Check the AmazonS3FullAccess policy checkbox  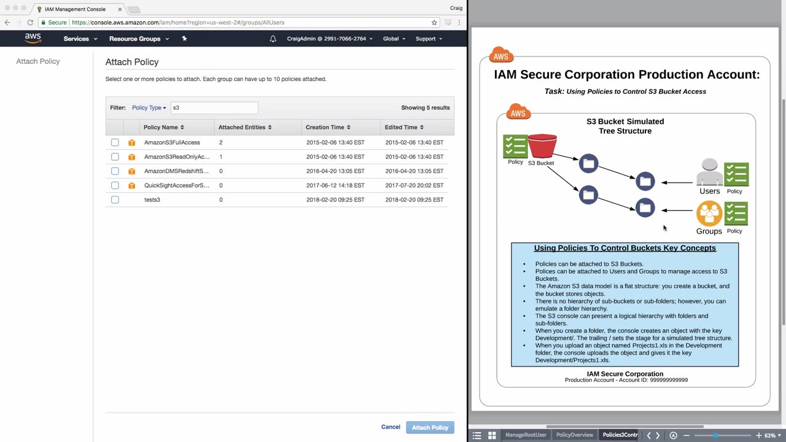115,142
